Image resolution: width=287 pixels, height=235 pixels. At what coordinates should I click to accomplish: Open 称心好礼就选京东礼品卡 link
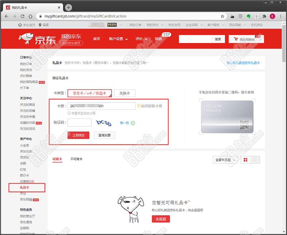243,63
